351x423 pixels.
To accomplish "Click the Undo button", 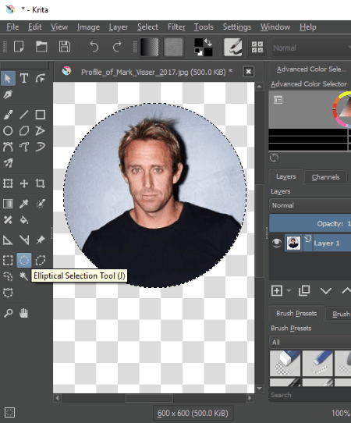I will [x=94, y=47].
